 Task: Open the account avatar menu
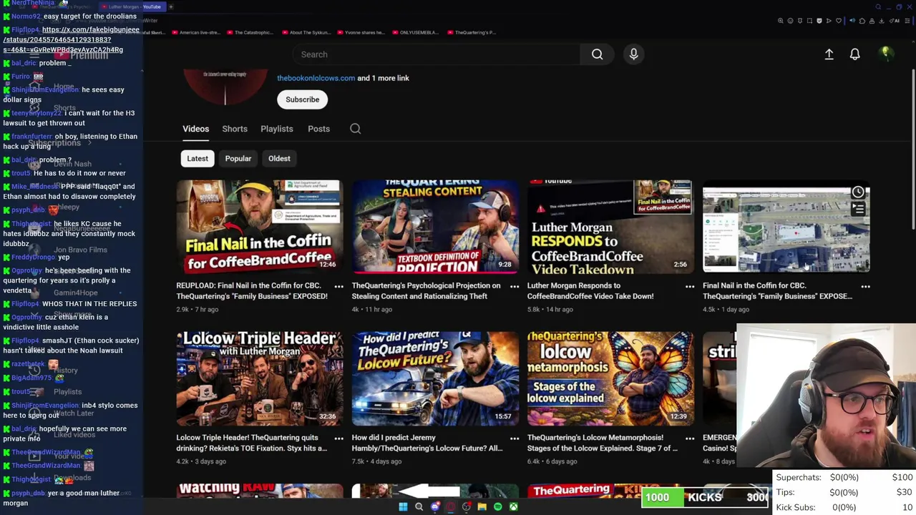pos(886,54)
